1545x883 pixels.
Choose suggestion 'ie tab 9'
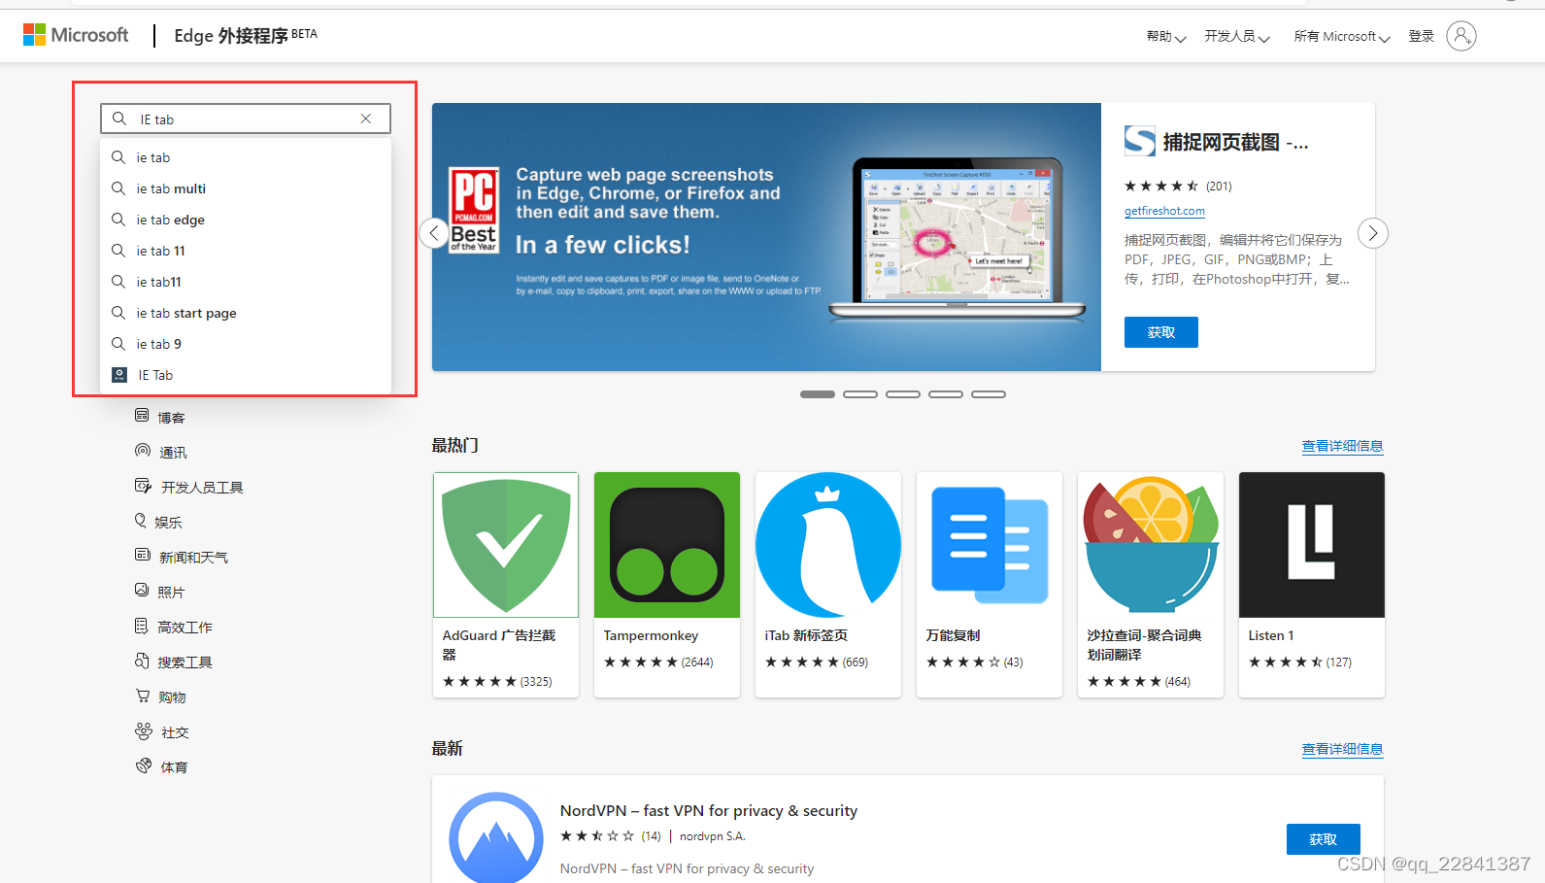pos(246,344)
